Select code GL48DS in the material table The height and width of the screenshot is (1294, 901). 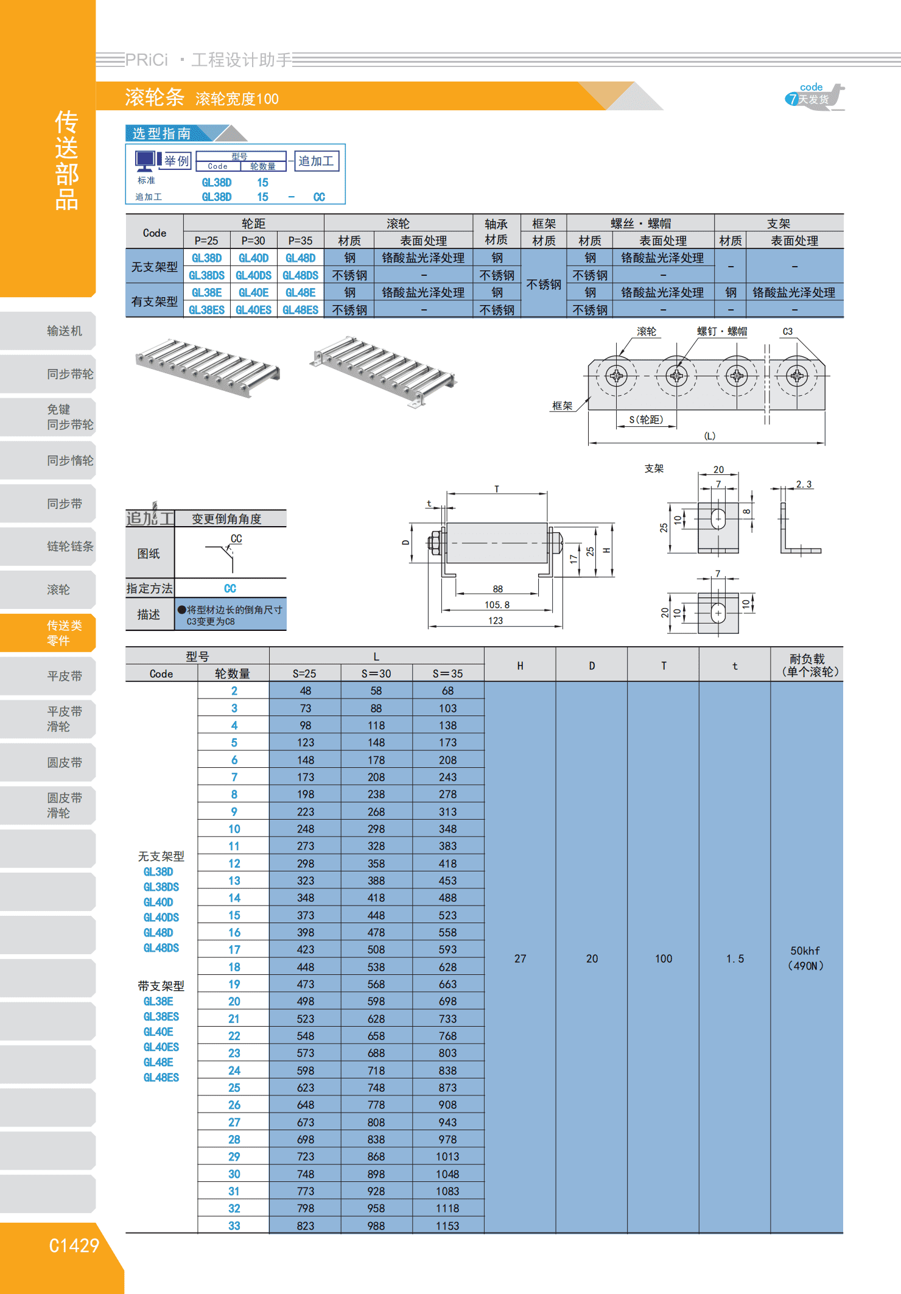coord(300,275)
